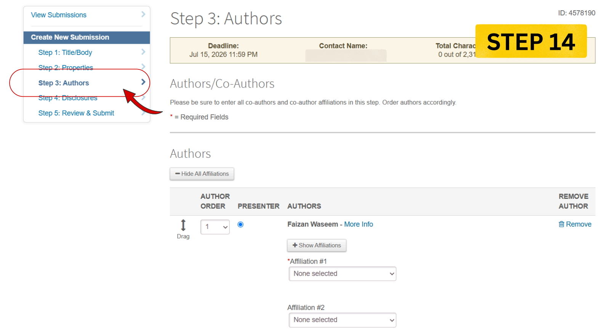Click the ID: 4578190 text

tap(577, 13)
